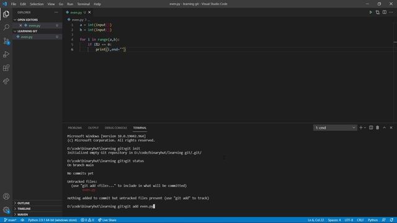Viewport: 397px width, 223px height.
Task: Open the Live Share activity bar icon
Action: 6,81
